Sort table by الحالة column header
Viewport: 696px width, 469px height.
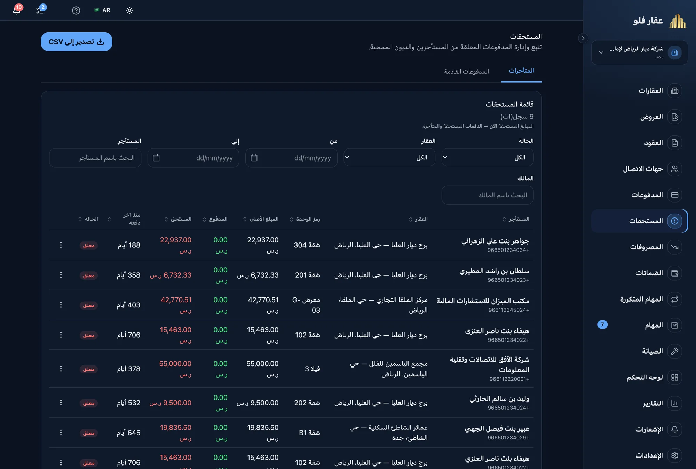pos(88,219)
